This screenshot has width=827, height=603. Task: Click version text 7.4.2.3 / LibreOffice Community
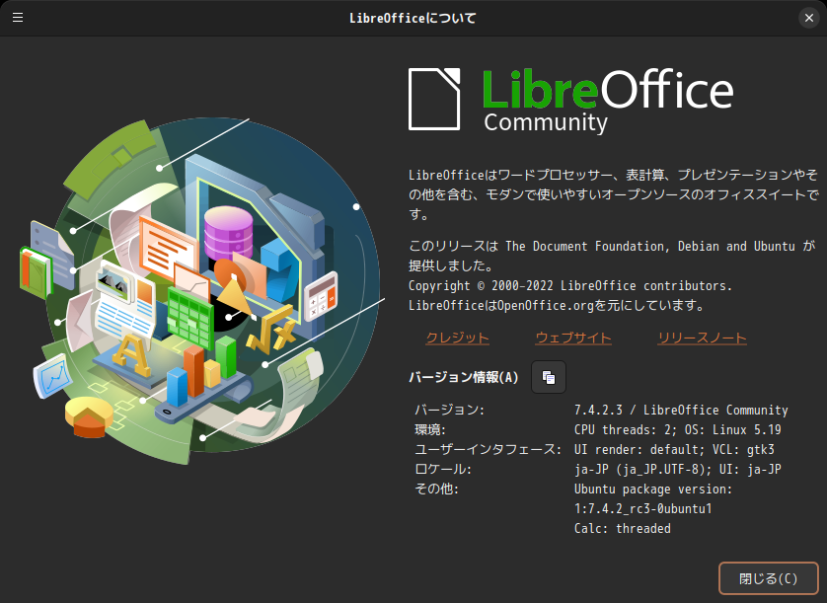click(x=681, y=410)
